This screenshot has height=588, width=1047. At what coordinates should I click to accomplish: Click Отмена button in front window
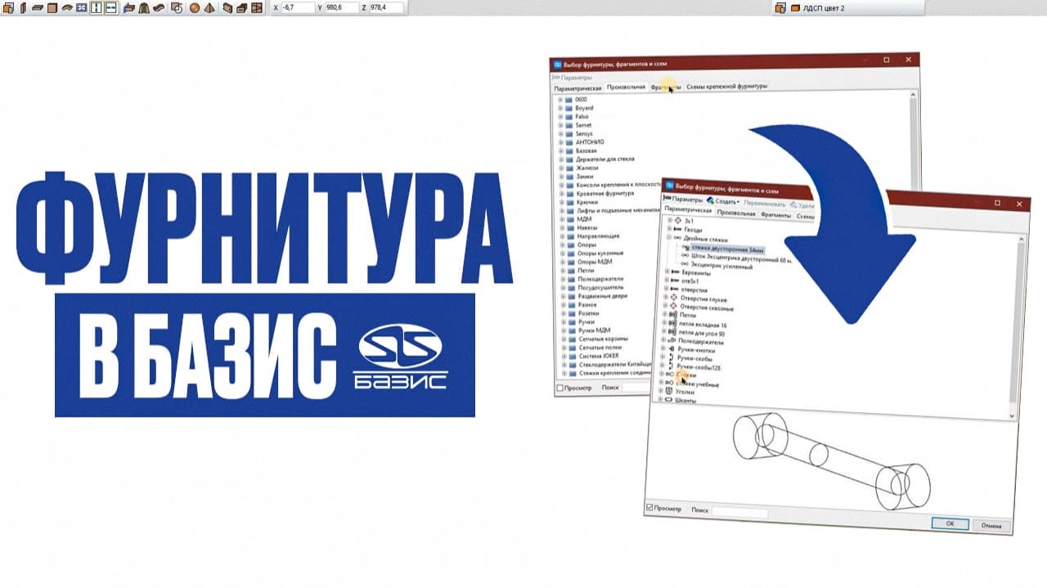click(991, 526)
